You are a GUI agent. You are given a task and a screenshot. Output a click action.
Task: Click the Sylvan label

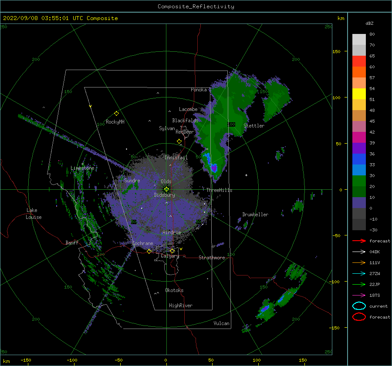click(x=167, y=128)
